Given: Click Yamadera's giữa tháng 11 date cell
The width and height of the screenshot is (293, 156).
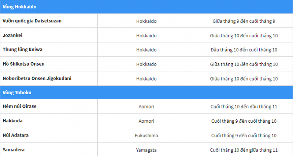Looking at the screenshot, I should (244, 150).
